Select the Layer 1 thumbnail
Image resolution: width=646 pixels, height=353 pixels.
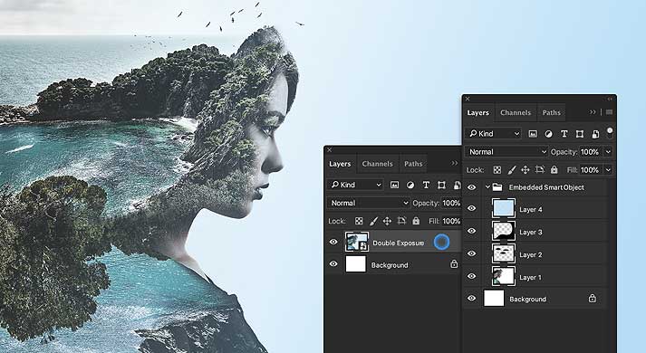pyautogui.click(x=504, y=276)
